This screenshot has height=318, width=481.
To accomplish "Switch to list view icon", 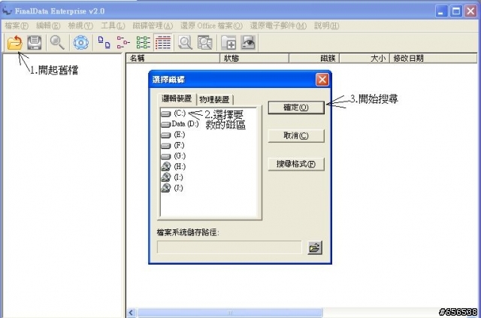I will [x=144, y=42].
